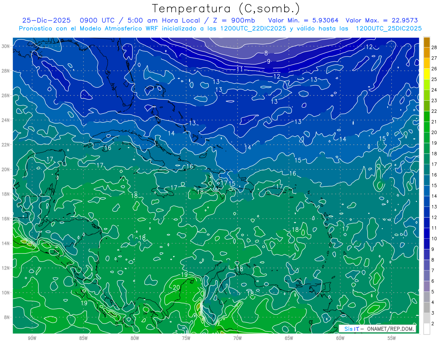
Task: Click the '18N' latitude axis label
Action: [x=6, y=194]
